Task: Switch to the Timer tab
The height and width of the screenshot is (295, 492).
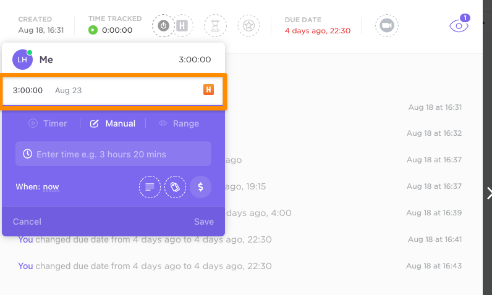Action: [x=48, y=123]
